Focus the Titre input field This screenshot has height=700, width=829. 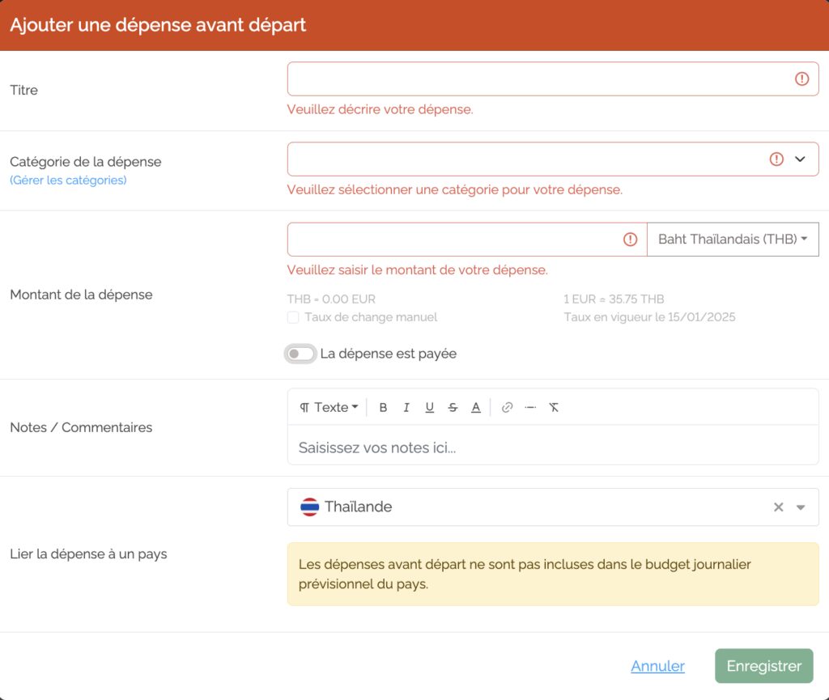pos(553,78)
